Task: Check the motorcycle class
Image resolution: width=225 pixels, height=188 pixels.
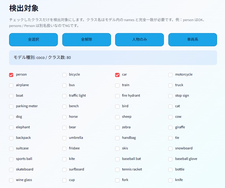Action: coord(170,75)
